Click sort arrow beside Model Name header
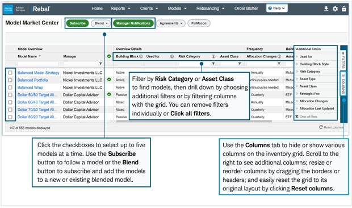 coord(40,56)
